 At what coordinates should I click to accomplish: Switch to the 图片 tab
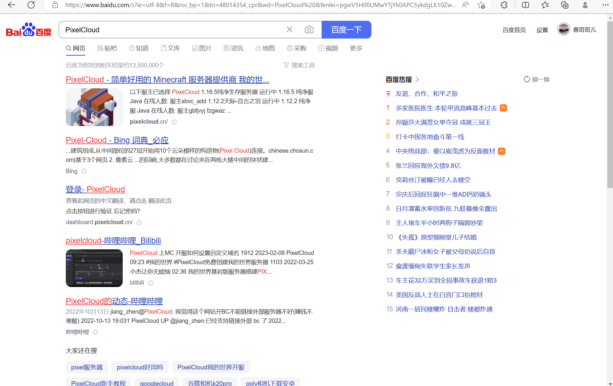pyautogui.click(x=202, y=48)
